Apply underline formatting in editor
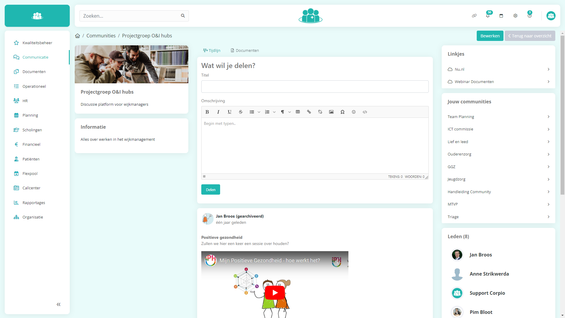The width and height of the screenshot is (565, 318). click(x=230, y=112)
